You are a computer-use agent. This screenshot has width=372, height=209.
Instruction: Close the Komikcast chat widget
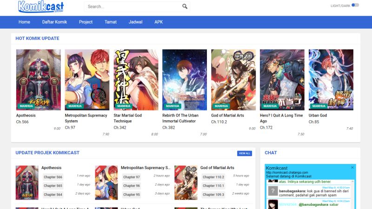[x=352, y=167]
